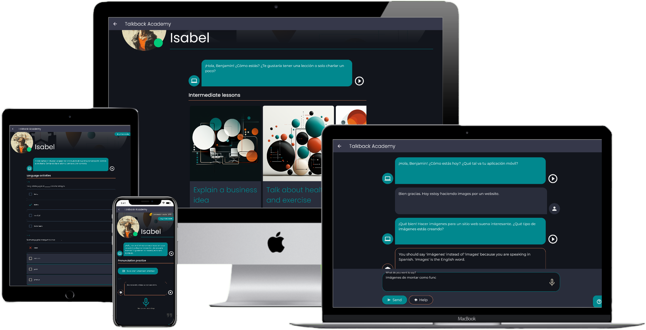Screen dimensions: 646x330
Task: Click the Help button in chat
Action: pyautogui.click(x=421, y=300)
